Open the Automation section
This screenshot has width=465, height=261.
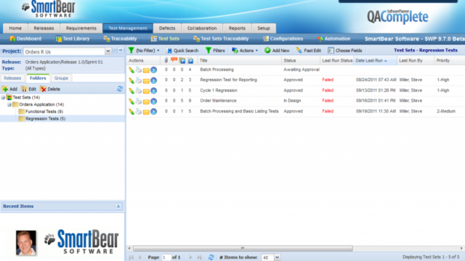[x=333, y=38]
